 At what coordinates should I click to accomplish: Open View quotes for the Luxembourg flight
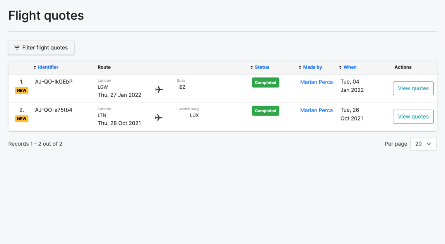pos(413,117)
